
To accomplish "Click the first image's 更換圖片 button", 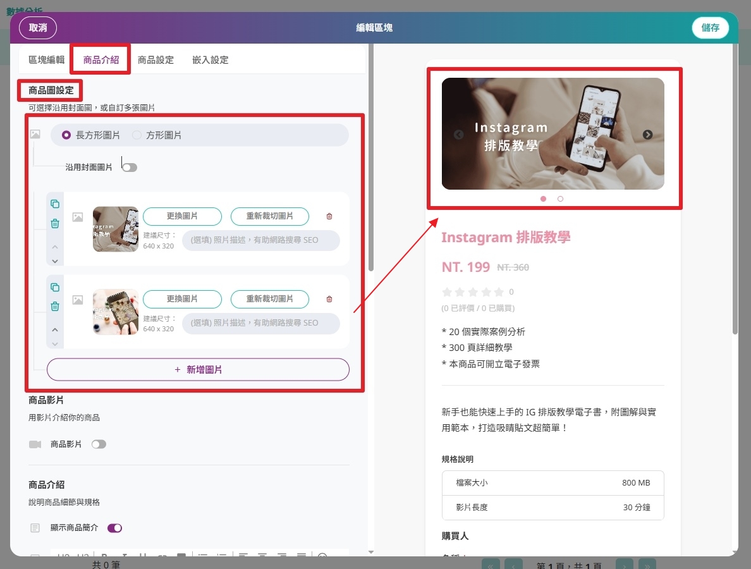I will tap(182, 216).
